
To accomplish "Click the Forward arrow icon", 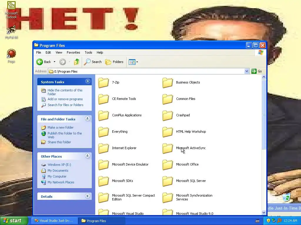I will pyautogui.click(x=63, y=62).
